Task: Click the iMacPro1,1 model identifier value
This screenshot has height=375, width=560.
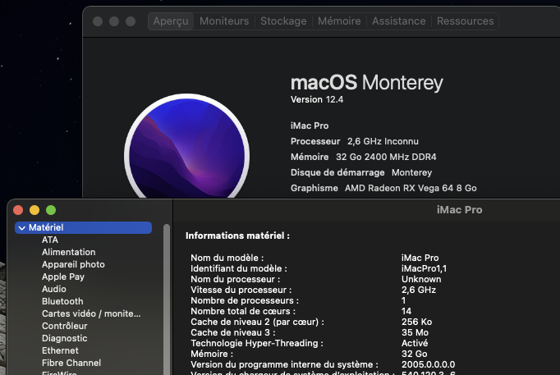Action: click(x=425, y=268)
